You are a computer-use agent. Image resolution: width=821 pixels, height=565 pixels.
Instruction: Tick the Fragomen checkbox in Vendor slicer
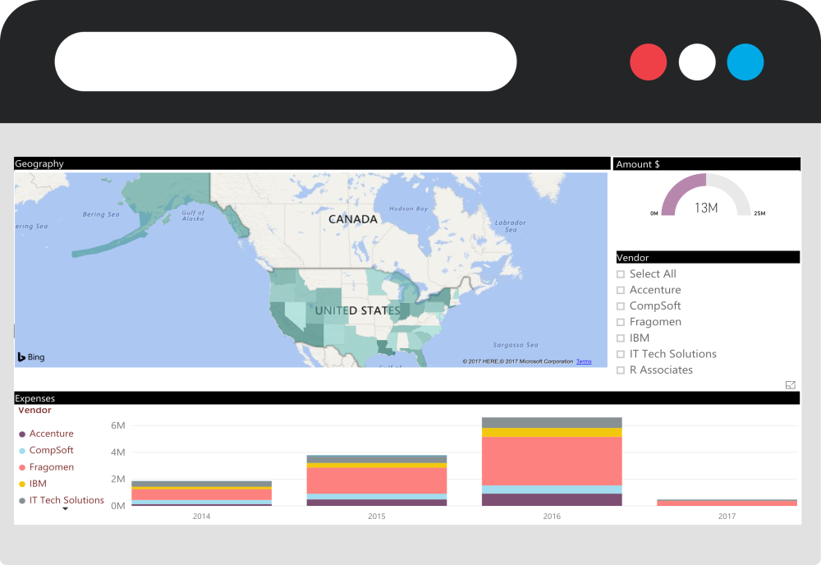pyautogui.click(x=621, y=323)
